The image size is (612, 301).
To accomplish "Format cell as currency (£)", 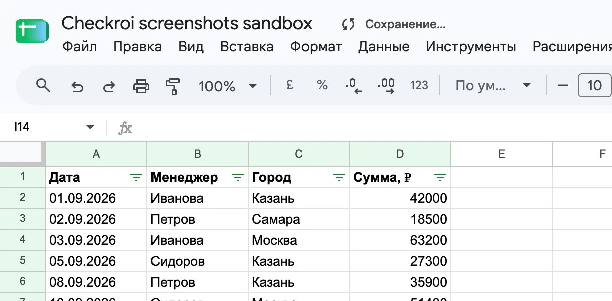I will [x=289, y=85].
